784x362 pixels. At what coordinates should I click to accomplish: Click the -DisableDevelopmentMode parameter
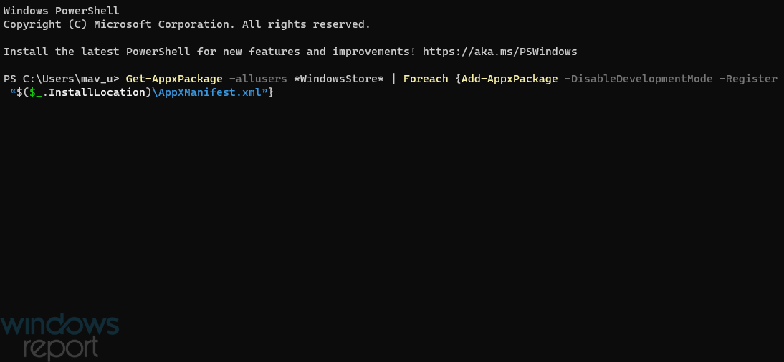point(639,79)
